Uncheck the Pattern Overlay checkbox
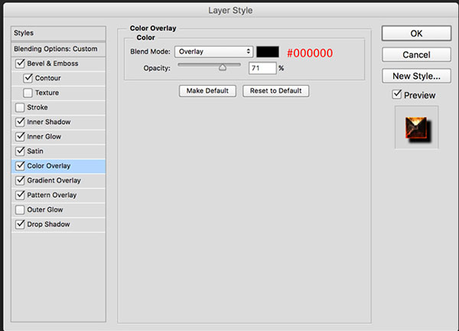This screenshot has height=331, width=459. tap(20, 195)
